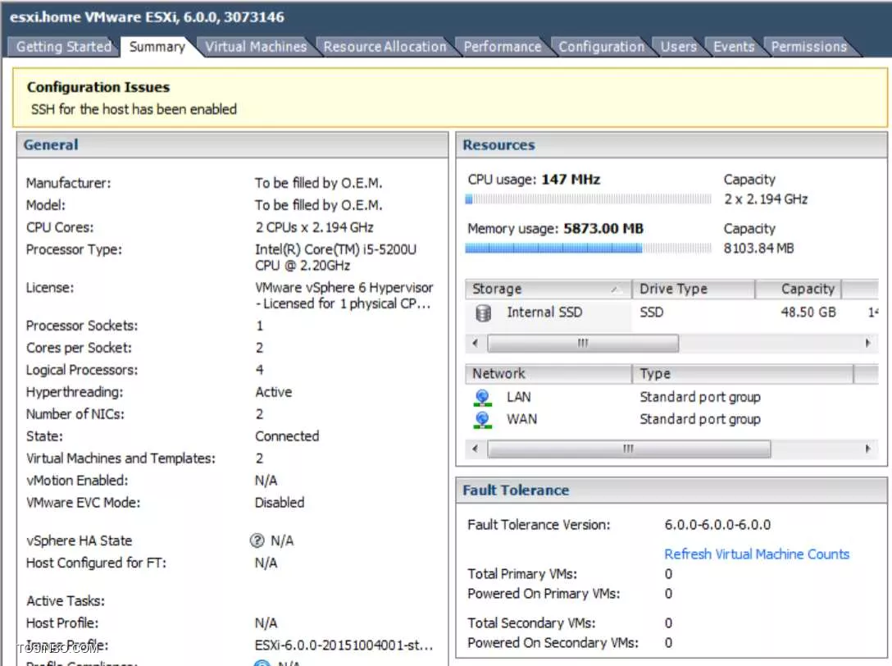Go to the Performance tab
The image size is (892, 666).
point(503,47)
